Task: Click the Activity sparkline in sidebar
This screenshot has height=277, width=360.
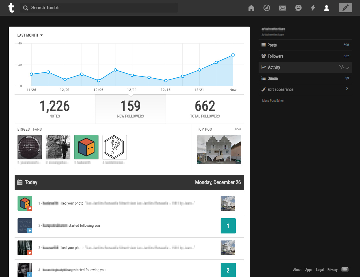Action: (344, 67)
